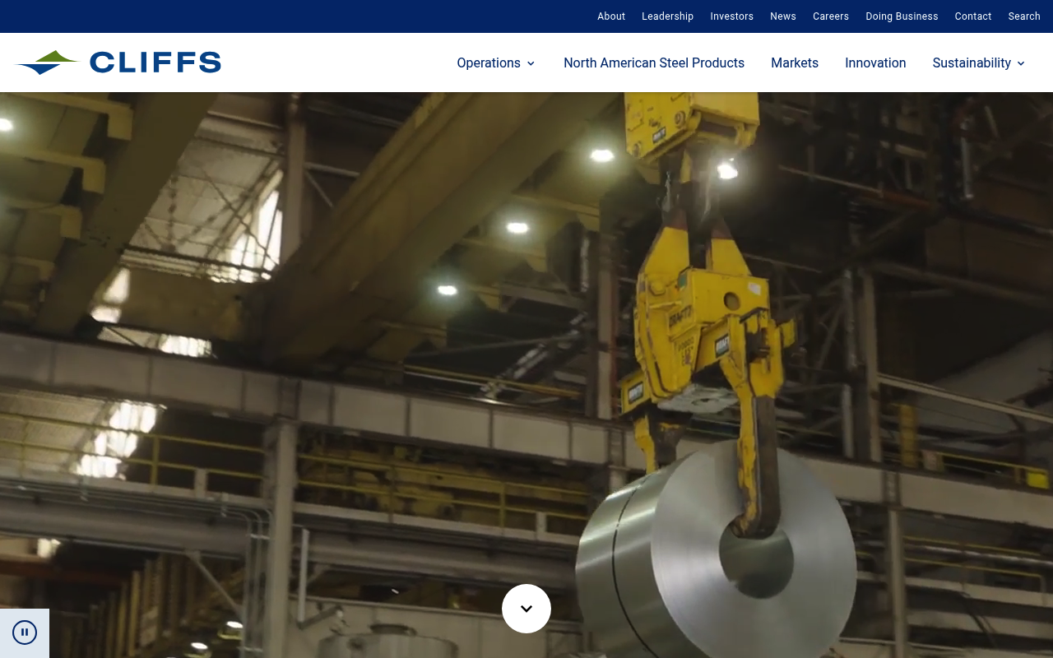1053x658 pixels.
Task: Open the About link
Action: click(x=611, y=16)
